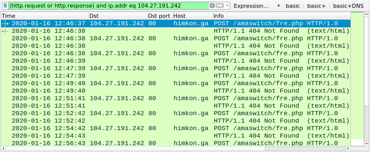This screenshot has height=152, width=370.
Task: Sort by Dst port column header
Action: pyautogui.click(x=159, y=16)
